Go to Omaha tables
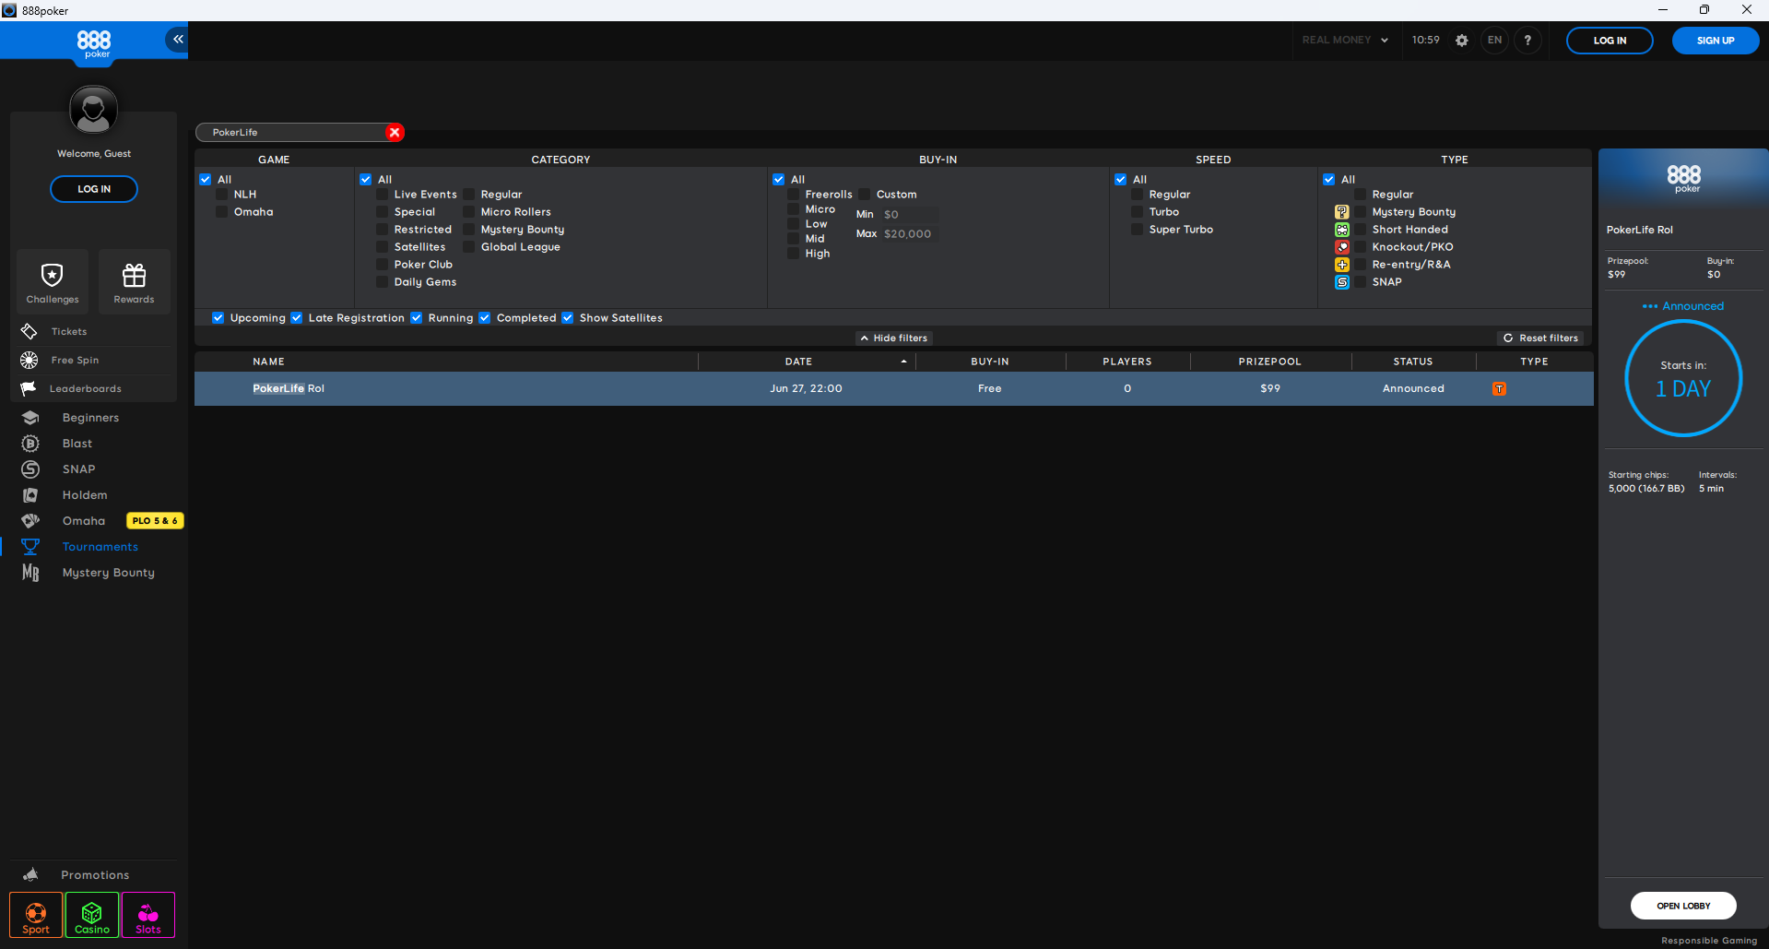The image size is (1769, 949). pyautogui.click(x=83, y=521)
